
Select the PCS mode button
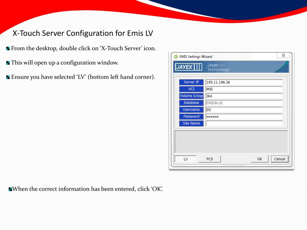tap(210, 159)
